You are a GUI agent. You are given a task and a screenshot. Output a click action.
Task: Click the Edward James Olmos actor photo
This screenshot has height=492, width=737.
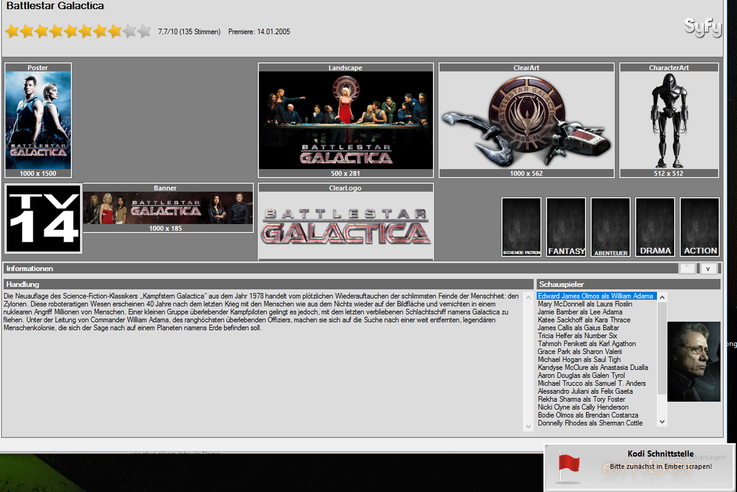694,361
